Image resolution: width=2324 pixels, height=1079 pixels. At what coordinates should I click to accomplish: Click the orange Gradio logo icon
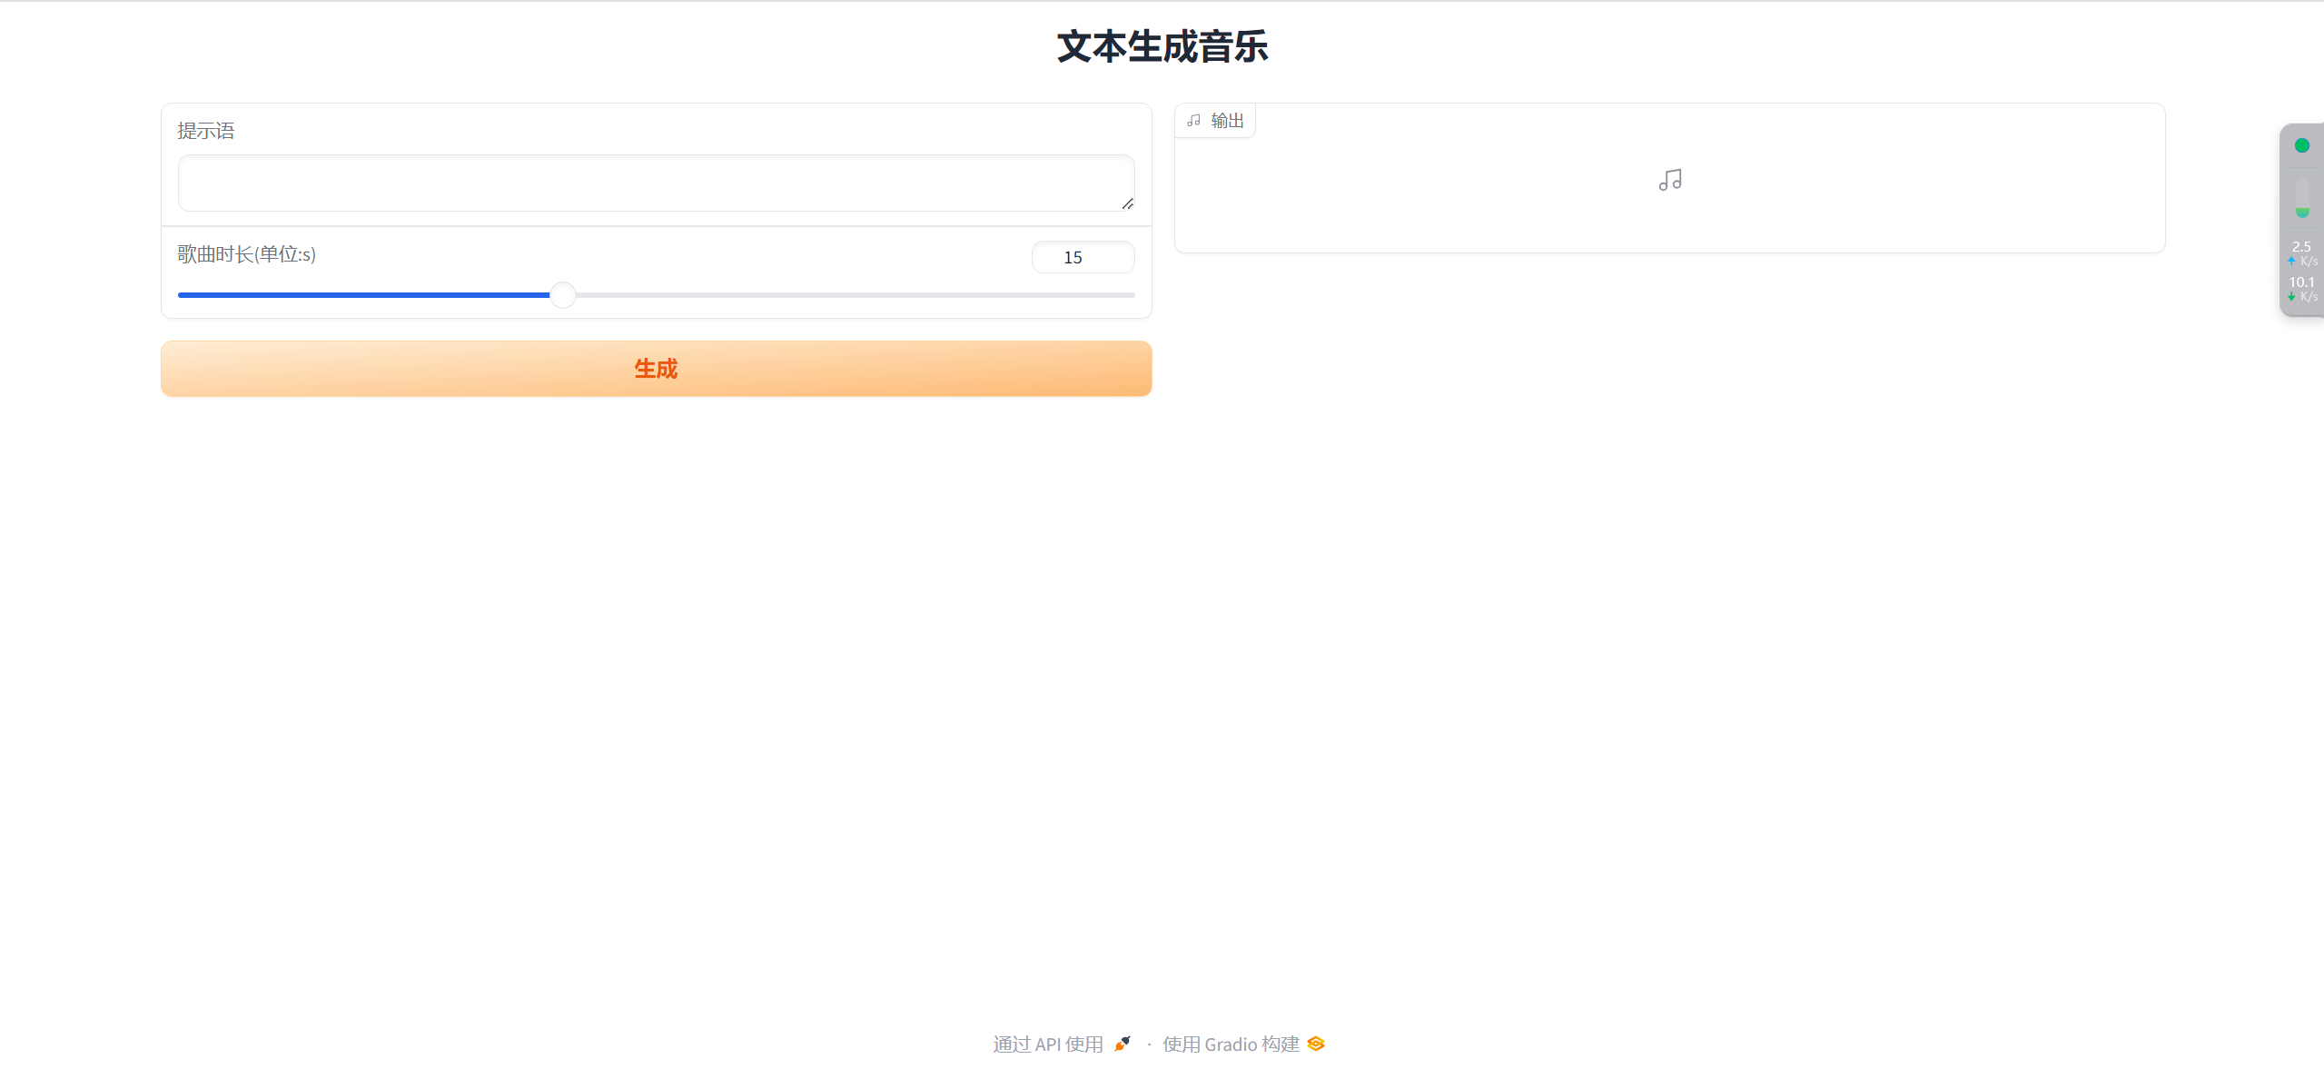[x=1316, y=1044]
